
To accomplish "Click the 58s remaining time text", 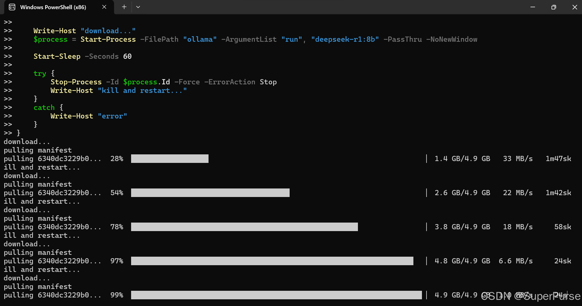I will [x=561, y=227].
